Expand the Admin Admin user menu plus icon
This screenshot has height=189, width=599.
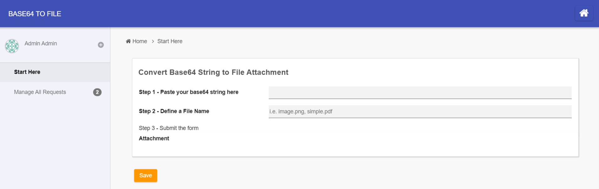click(x=101, y=45)
